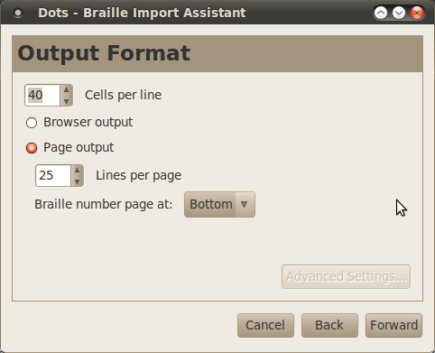Decrease Lines per page value
Image resolution: width=435 pixels, height=353 pixels.
(x=77, y=181)
